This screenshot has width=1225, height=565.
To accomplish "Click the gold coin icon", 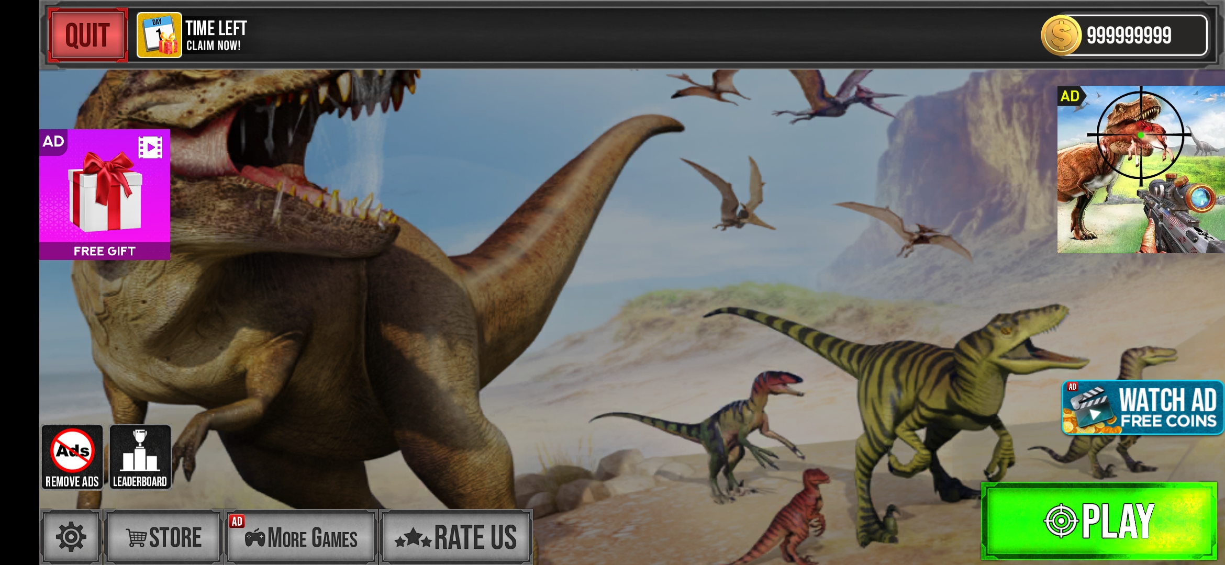I will (1061, 36).
